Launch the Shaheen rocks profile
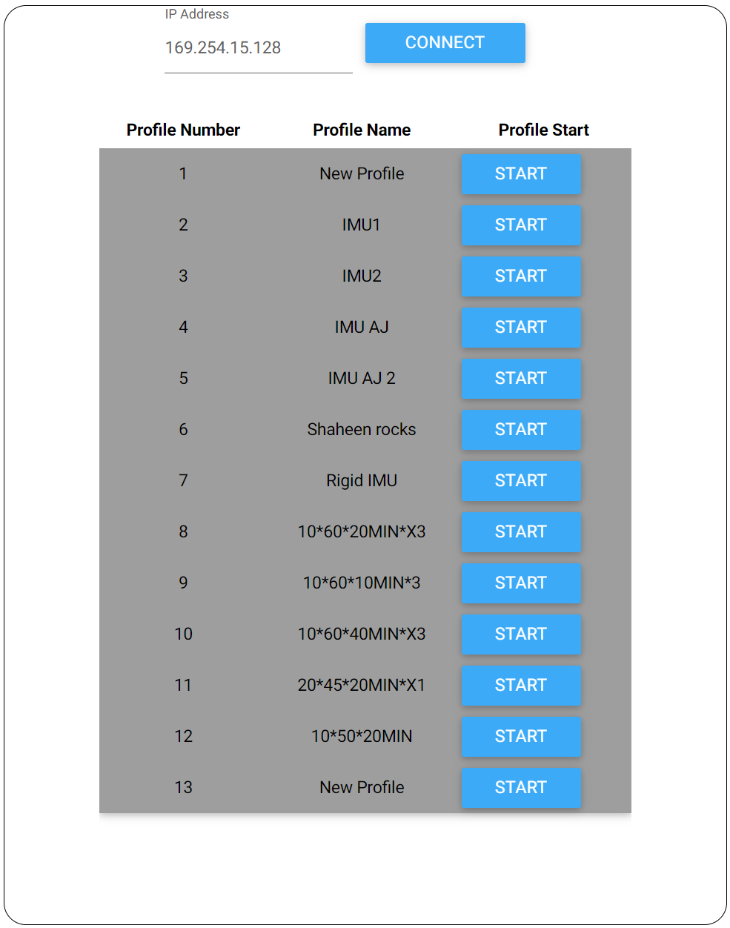Screen dimensions: 730x928 click(x=520, y=430)
